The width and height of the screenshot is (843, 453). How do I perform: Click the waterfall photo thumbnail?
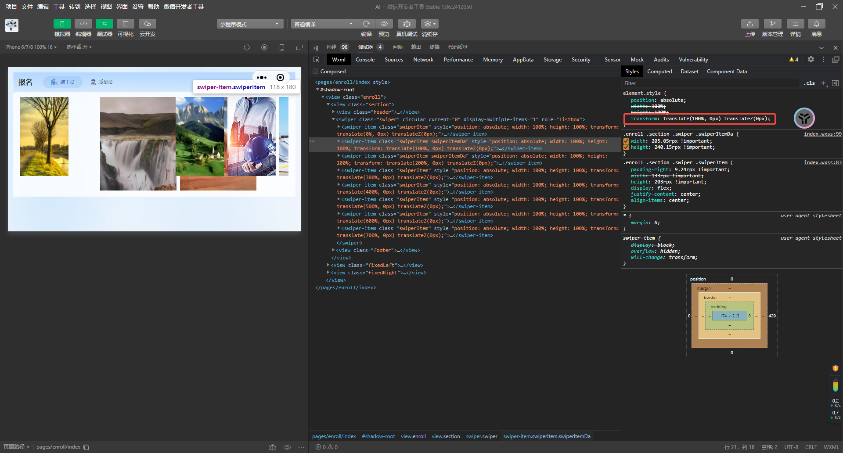(138, 144)
